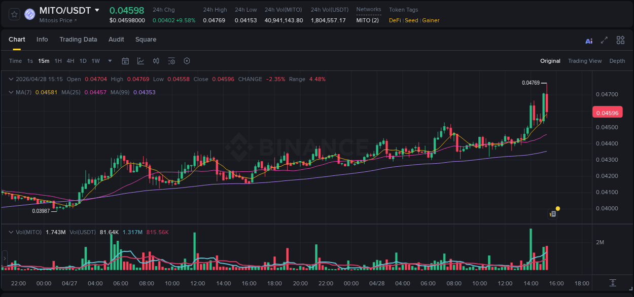Click the star favorite icon for MITO/USDT

coord(14,14)
